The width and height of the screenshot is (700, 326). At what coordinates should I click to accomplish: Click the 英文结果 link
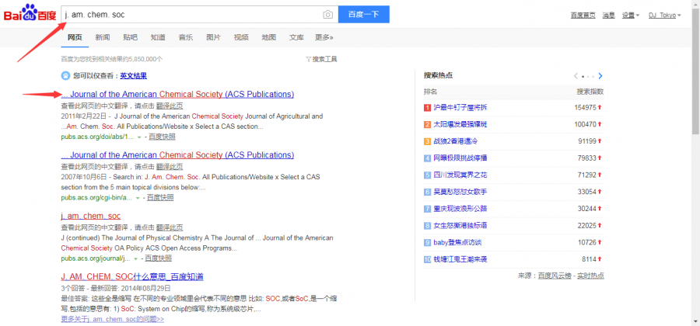tap(134, 76)
